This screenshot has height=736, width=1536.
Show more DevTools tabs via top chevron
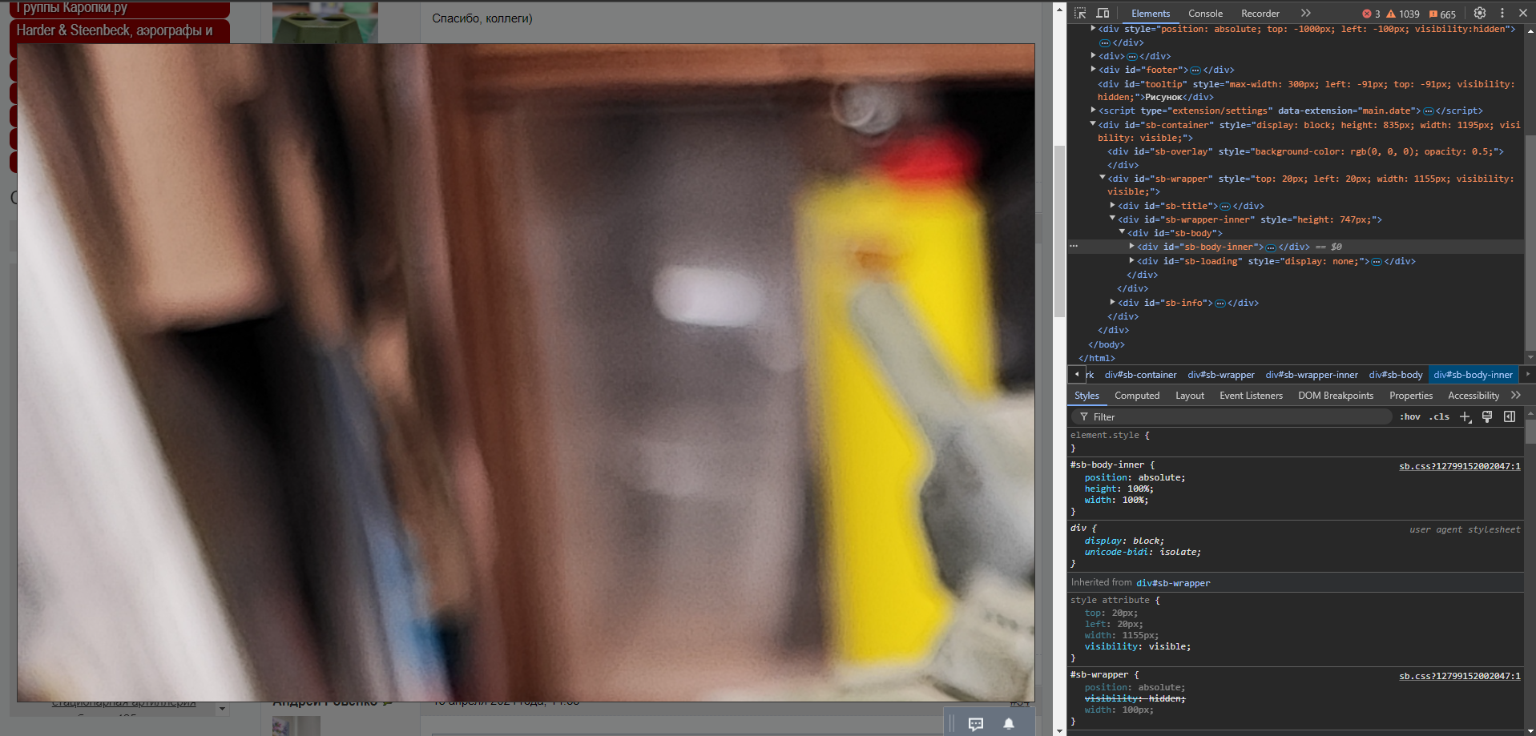click(1305, 14)
